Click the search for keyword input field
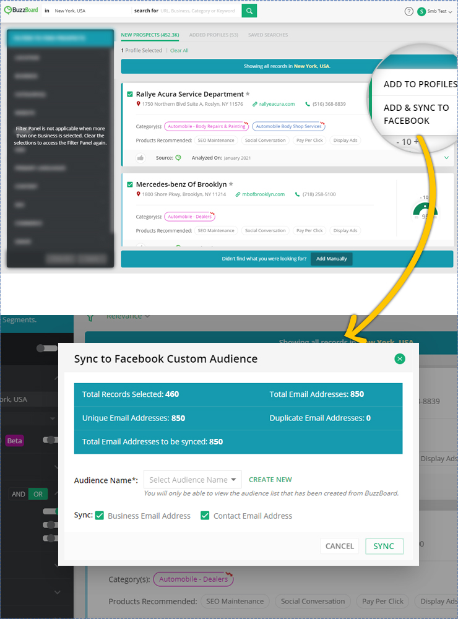Viewport: 458px width, 619px height. click(x=197, y=11)
